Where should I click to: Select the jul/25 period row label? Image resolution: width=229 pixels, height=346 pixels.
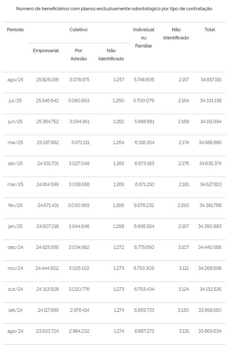(15, 101)
